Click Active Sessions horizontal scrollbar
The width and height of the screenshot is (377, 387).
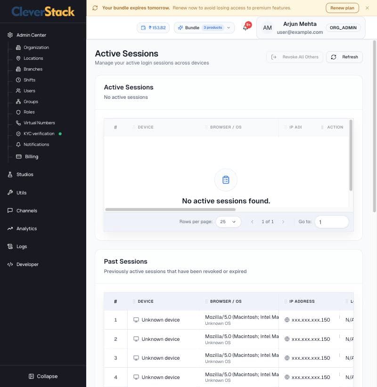pos(170,210)
